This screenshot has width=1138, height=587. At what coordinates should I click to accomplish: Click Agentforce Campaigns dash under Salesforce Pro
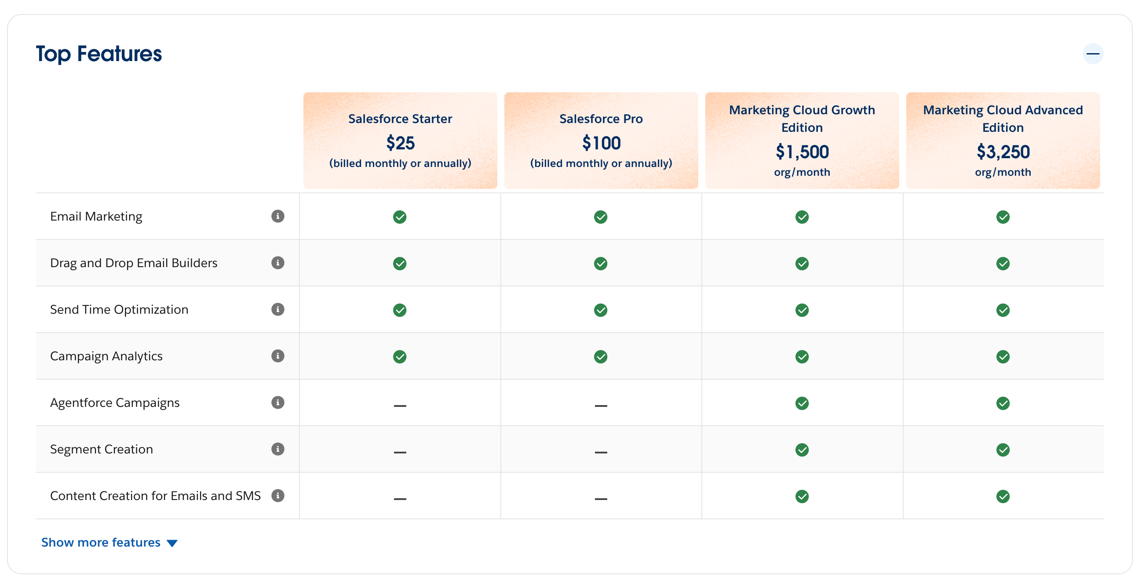click(601, 406)
